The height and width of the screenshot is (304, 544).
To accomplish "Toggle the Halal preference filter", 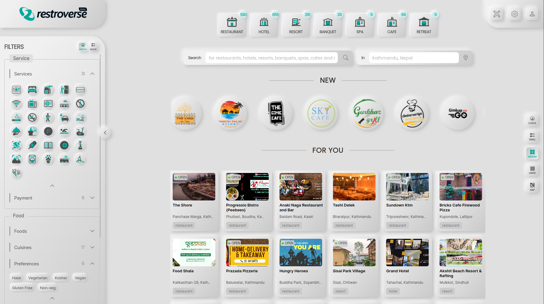I will pos(16,278).
